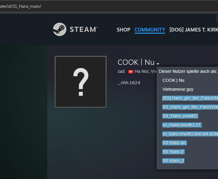Screen dimensions: 218x179
Task: Open the SHOP menu
Action: 123,30
